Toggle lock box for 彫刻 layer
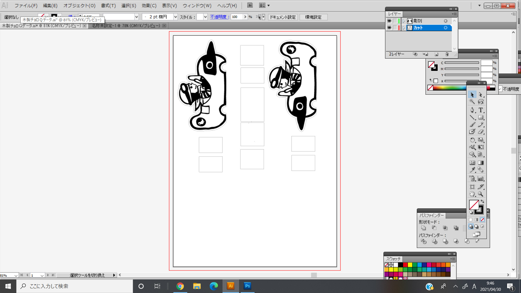521x293 pixels. (x=395, y=21)
